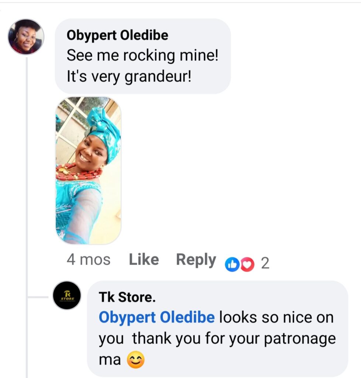The image size is (361, 378).
Task: Click "thank you for your patronage" text
Action: 234,339
